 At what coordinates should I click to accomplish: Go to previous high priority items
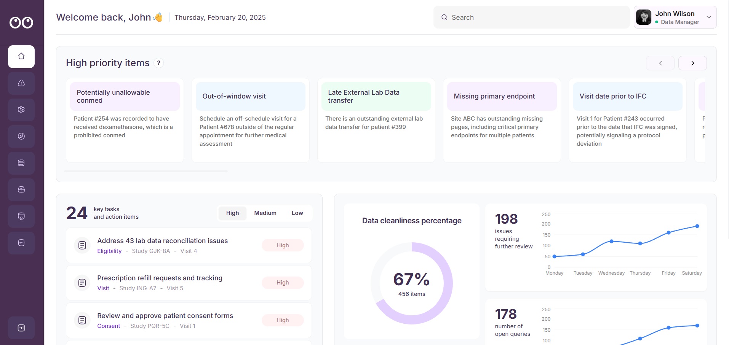(660, 63)
